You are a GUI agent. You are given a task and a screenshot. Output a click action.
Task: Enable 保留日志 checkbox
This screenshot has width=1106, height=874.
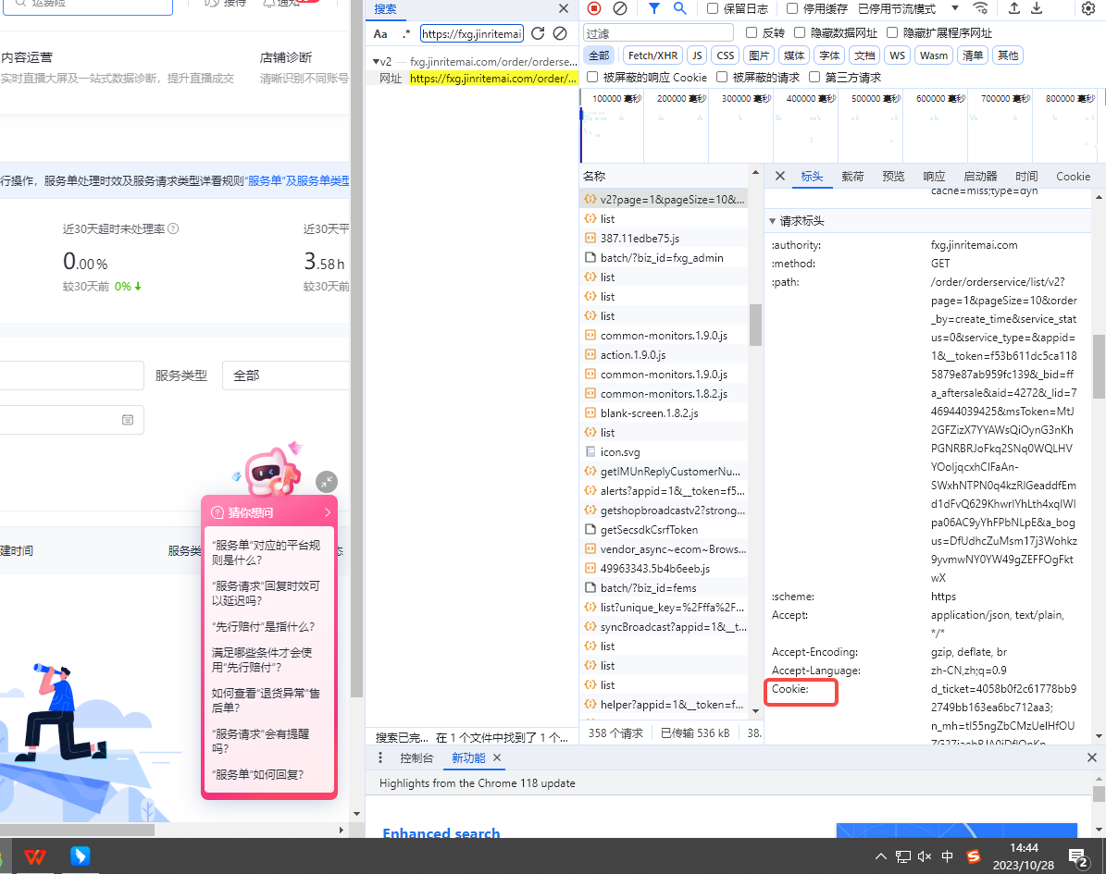(713, 8)
